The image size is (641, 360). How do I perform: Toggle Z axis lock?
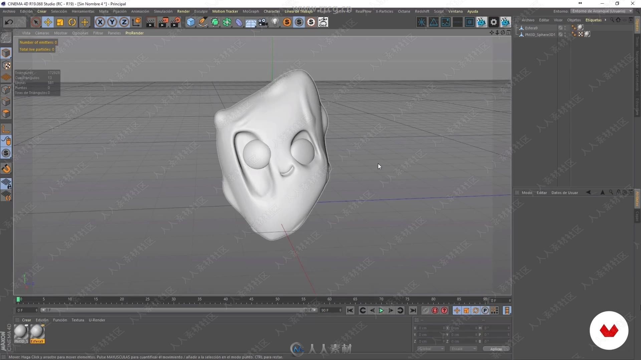tap(124, 22)
